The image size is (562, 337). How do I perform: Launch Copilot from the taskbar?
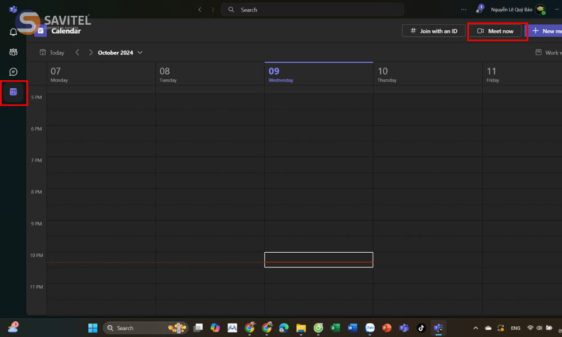(x=215, y=327)
